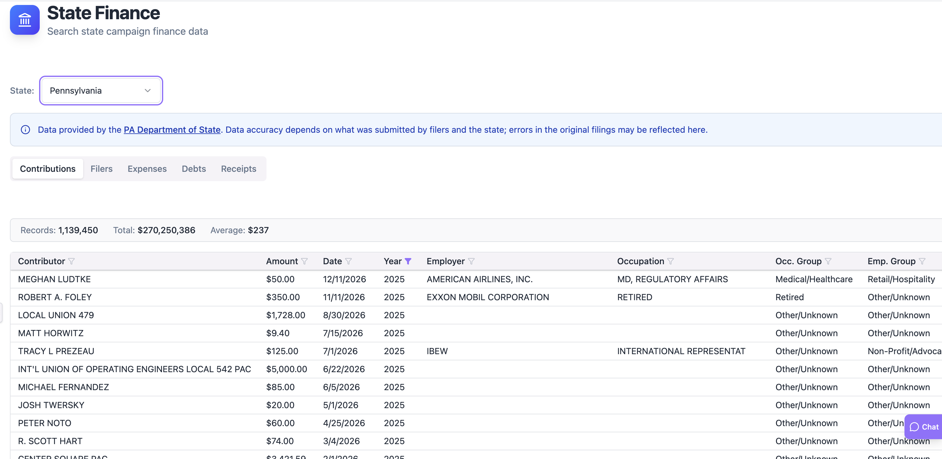942x459 pixels.
Task: Sort by the Amount column header
Action: 282,261
